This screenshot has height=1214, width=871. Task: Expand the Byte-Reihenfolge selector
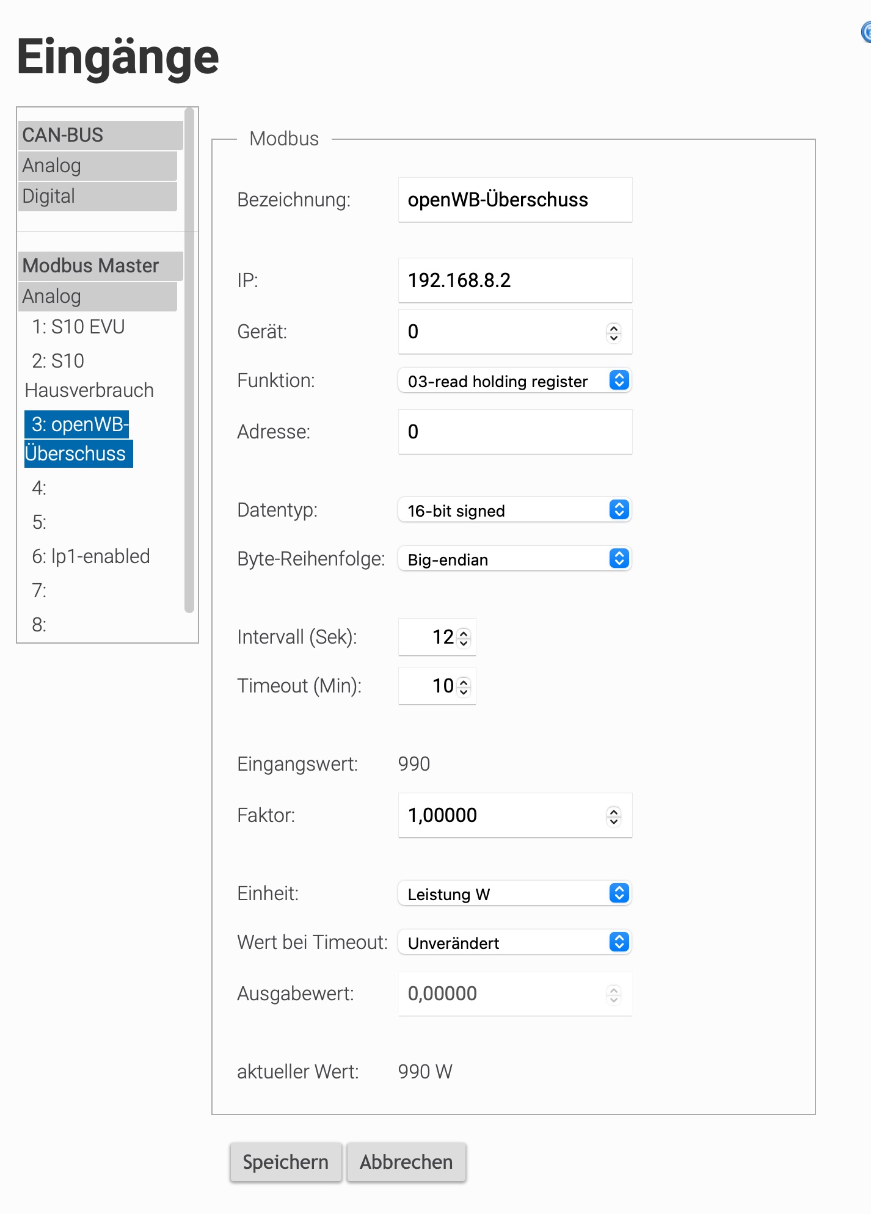pos(514,559)
